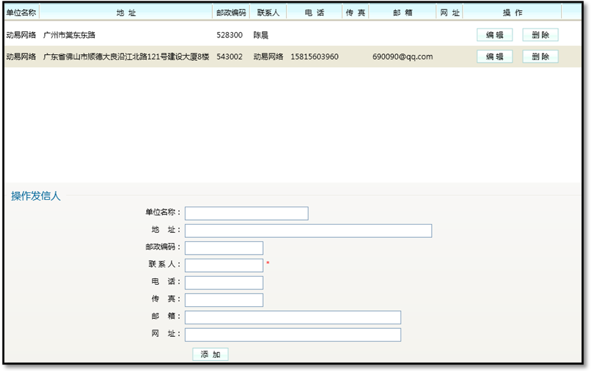592x371 pixels.
Task: Delete the row with postal code 543002
Action: (x=540, y=57)
